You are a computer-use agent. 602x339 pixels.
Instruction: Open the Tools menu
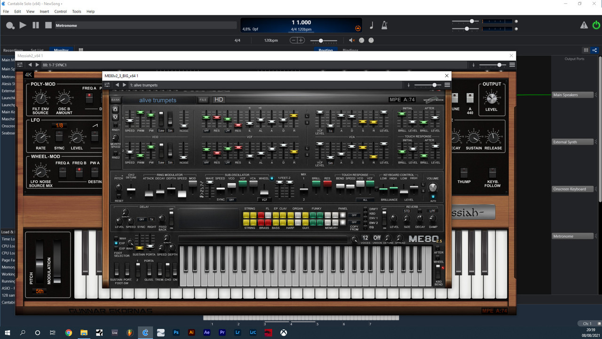(x=77, y=11)
